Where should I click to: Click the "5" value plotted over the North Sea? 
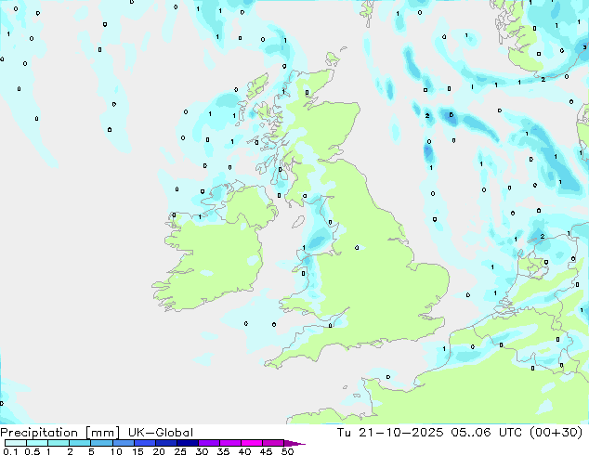[452, 115]
